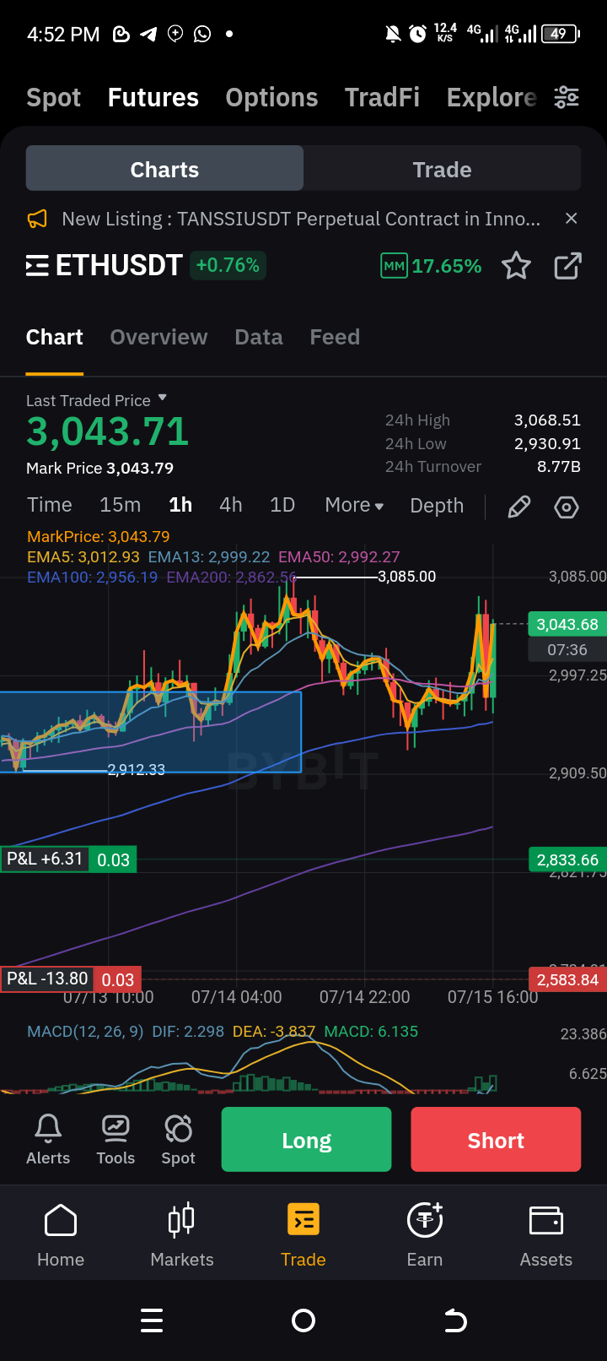Image resolution: width=607 pixels, height=1361 pixels.
Task: Tap the 2,833.66 green price label
Action: click(567, 859)
